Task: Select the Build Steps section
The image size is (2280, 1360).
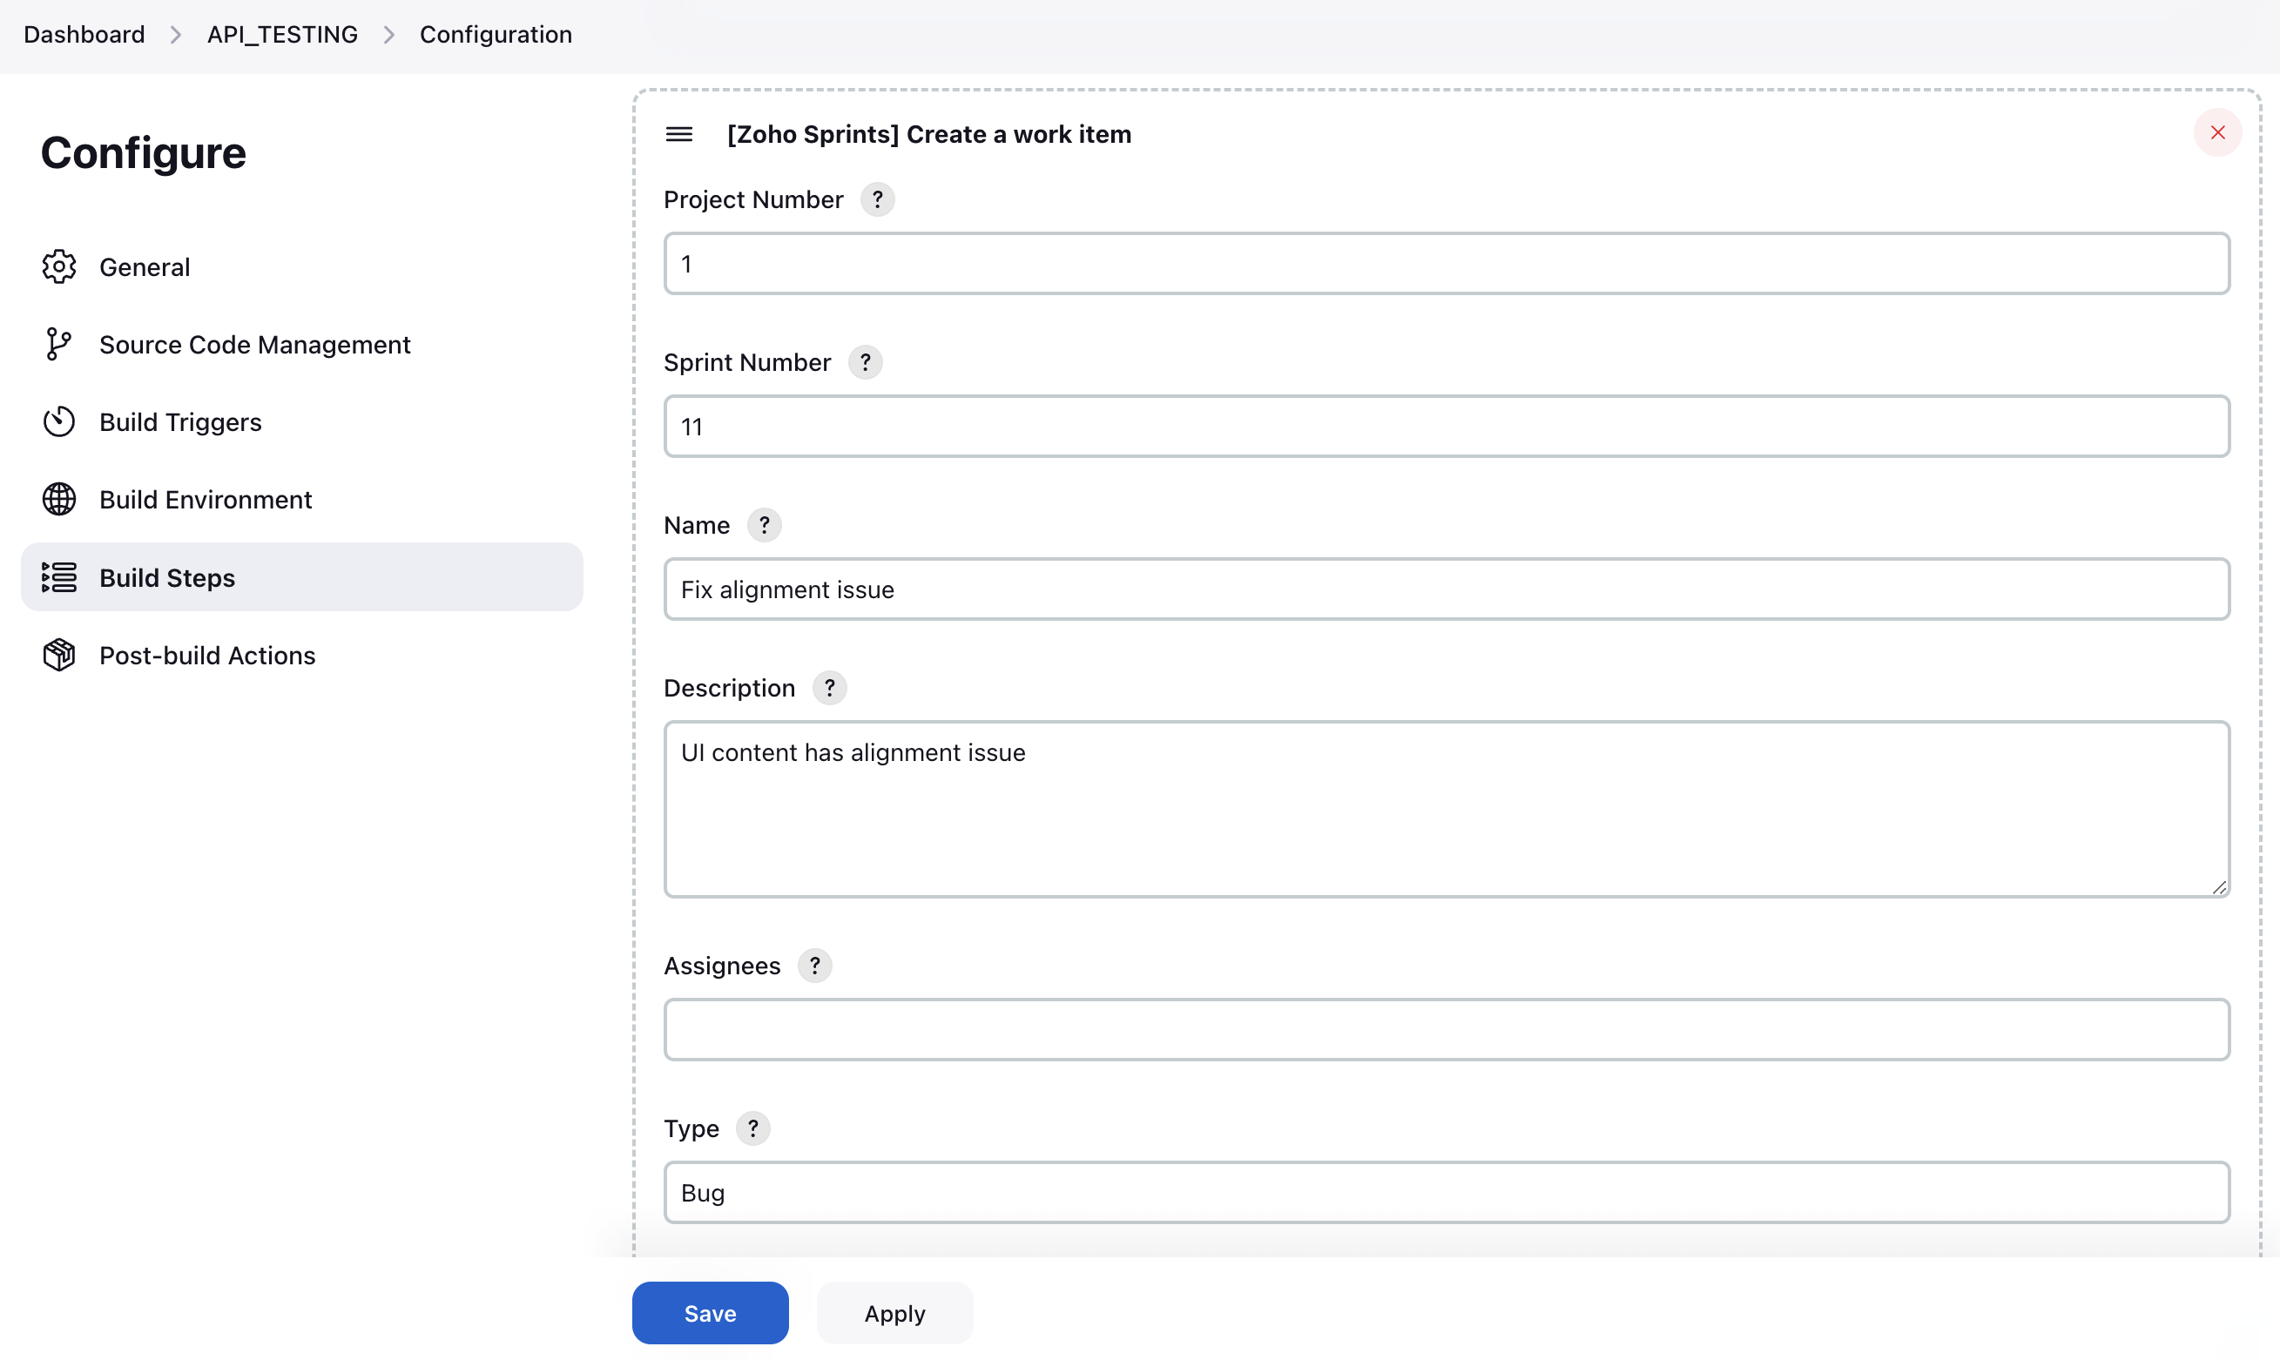Action: point(301,577)
